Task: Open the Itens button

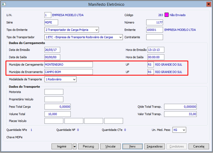Action: click(132, 146)
